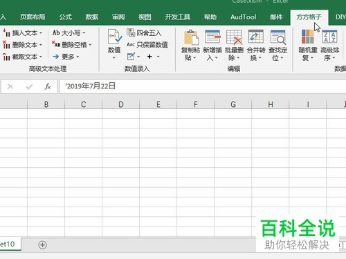This screenshot has width=346, height=259.
Task: Select column C header
Action: point(84,104)
